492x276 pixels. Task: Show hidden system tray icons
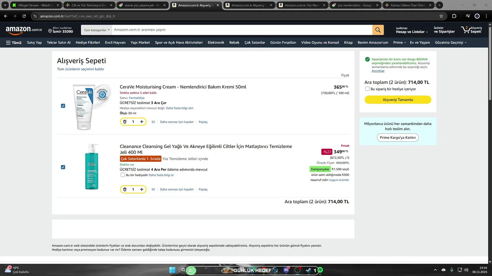435,270
